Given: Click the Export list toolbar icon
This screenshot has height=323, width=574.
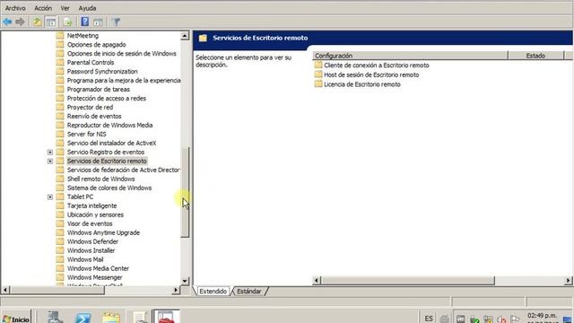Looking at the screenshot, I should tap(68, 22).
